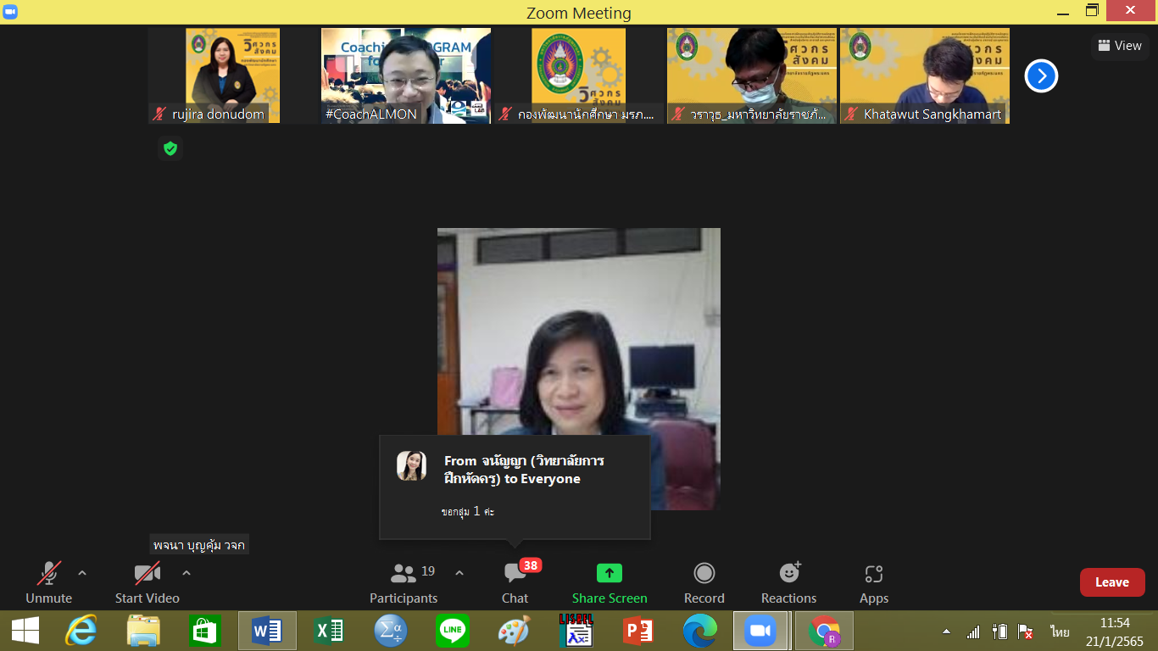The width and height of the screenshot is (1158, 651).
Task: Open LISREL app from taskbar
Action: tap(576, 631)
